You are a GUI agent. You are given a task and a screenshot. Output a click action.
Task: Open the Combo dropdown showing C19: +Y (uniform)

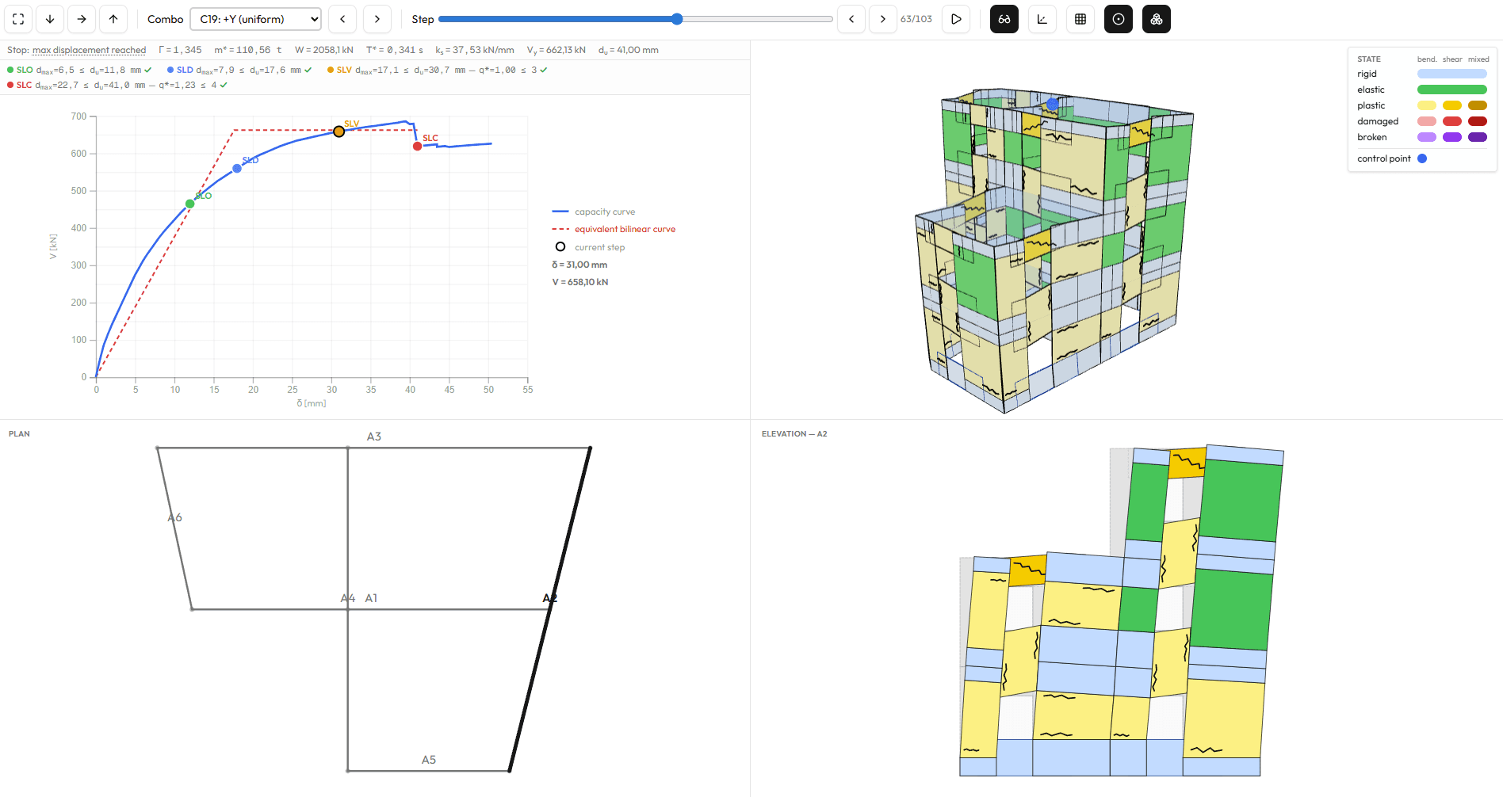[255, 19]
